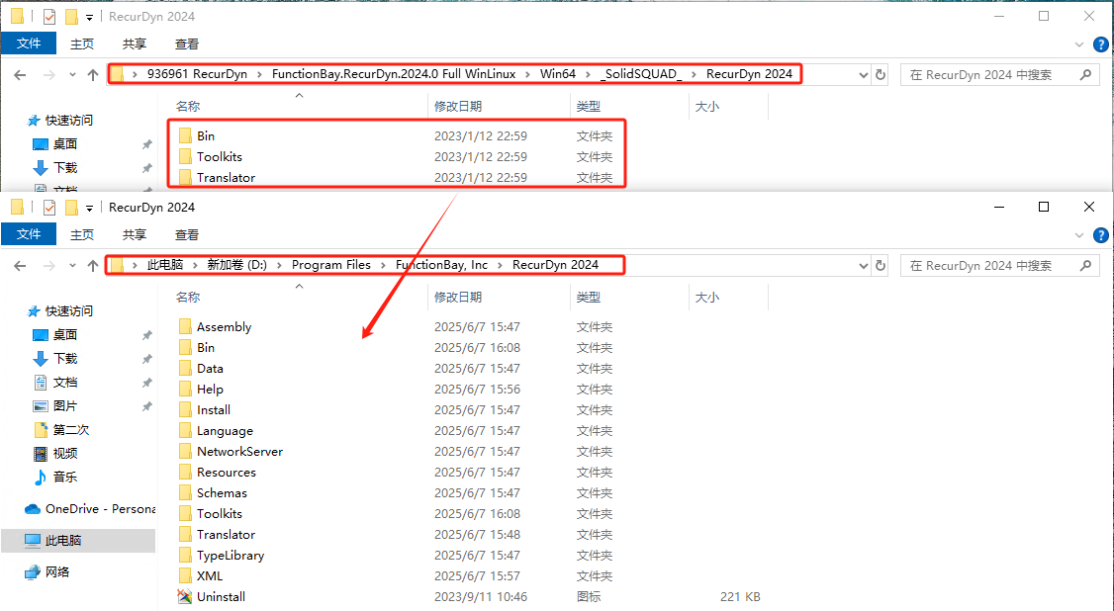The image size is (1114, 611).
Task: Open 共享 tab in the lower Explorer window
Action: (x=135, y=235)
